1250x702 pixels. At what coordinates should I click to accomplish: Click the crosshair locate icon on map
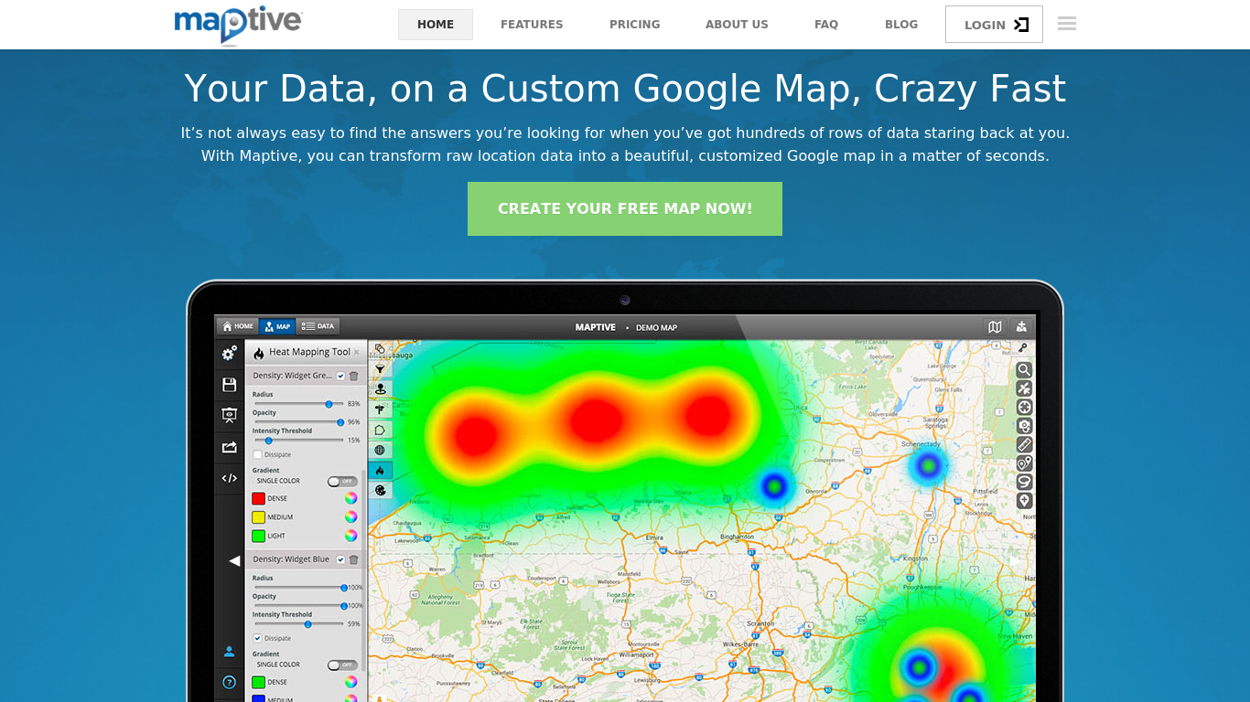pos(1024,407)
